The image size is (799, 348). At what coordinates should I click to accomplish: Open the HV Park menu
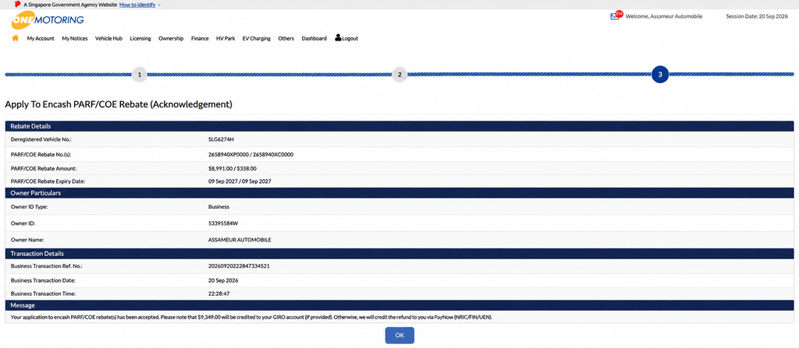tap(225, 38)
